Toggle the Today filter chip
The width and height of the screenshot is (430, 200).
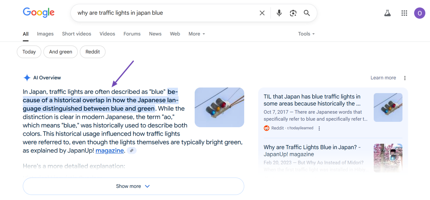pos(29,52)
